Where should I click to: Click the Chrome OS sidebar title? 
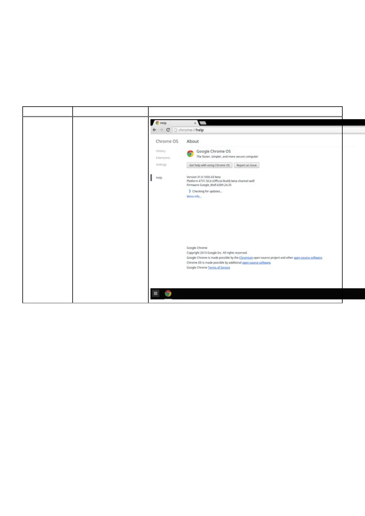click(x=167, y=141)
